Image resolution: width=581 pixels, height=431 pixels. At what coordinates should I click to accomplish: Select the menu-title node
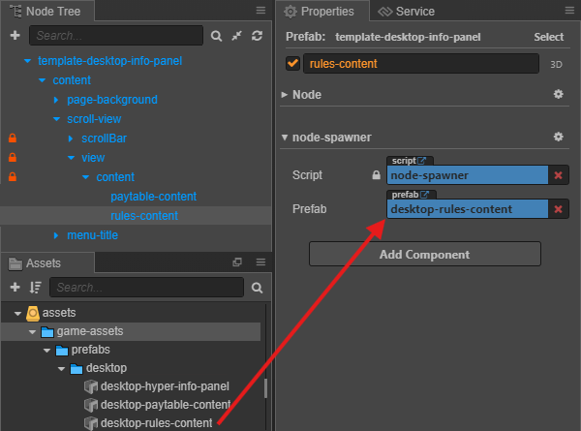click(92, 235)
